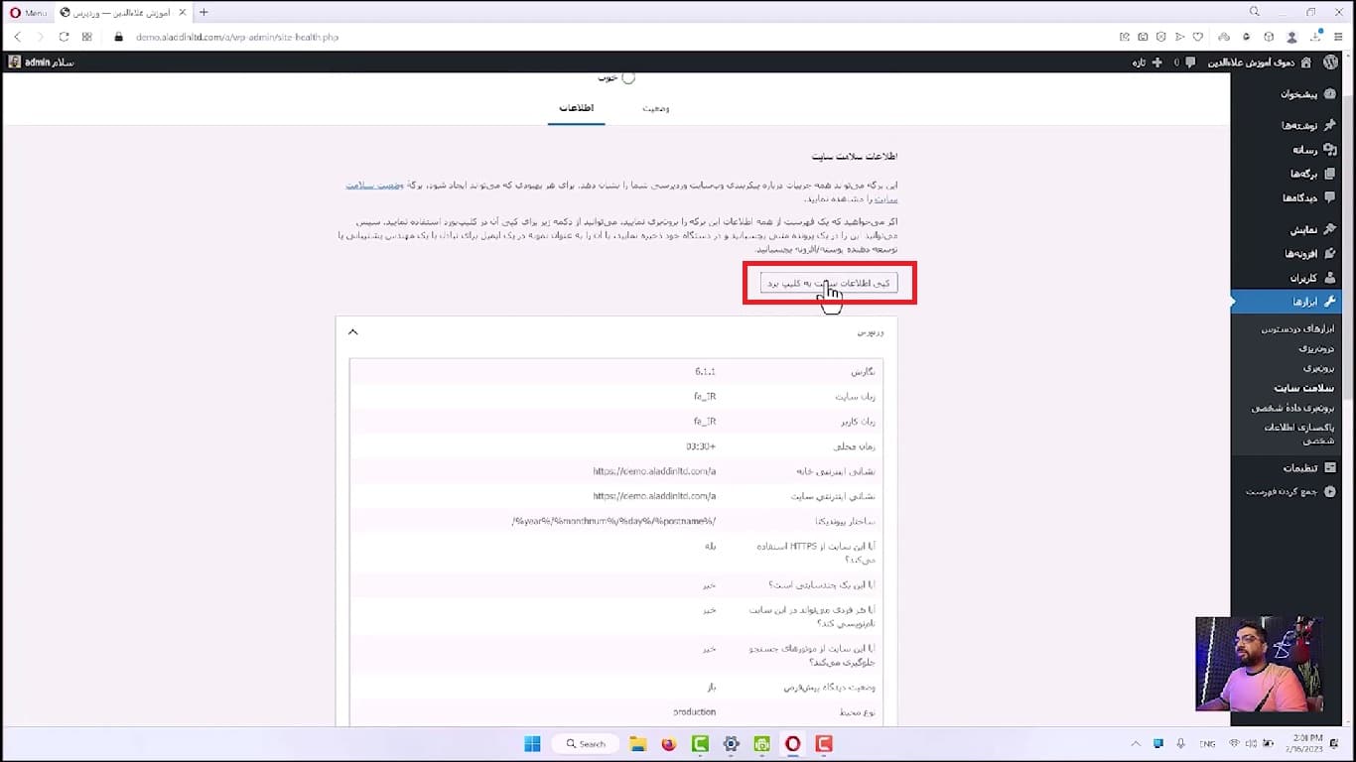The height and width of the screenshot is (762, 1356).
Task: Switch to the Info (اطلاعات) tab
Action: pos(576,108)
